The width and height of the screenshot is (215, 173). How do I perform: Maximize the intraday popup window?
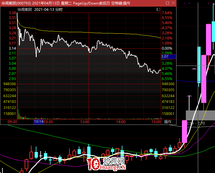coord(167,3)
